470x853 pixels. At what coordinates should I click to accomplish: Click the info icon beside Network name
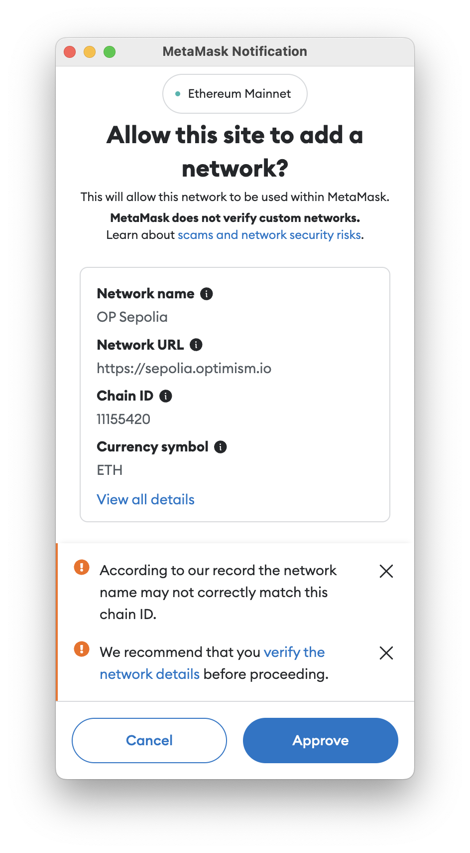[207, 294]
